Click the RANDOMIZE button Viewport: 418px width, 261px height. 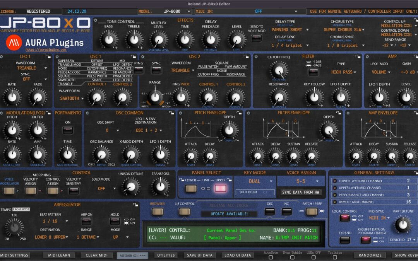[x=370, y=255]
